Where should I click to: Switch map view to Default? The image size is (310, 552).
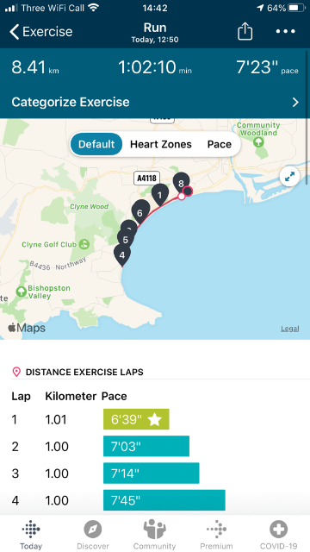(x=96, y=144)
